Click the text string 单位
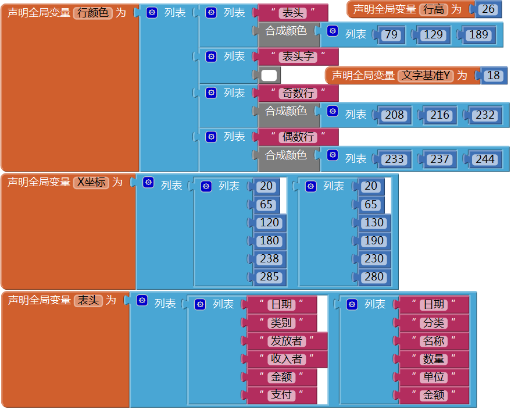 [434, 378]
